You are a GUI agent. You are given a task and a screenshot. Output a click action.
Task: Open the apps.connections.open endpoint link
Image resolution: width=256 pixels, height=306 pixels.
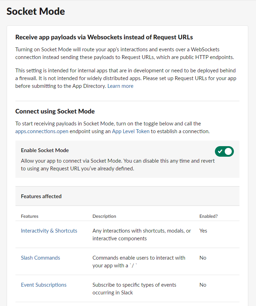tap(42, 131)
